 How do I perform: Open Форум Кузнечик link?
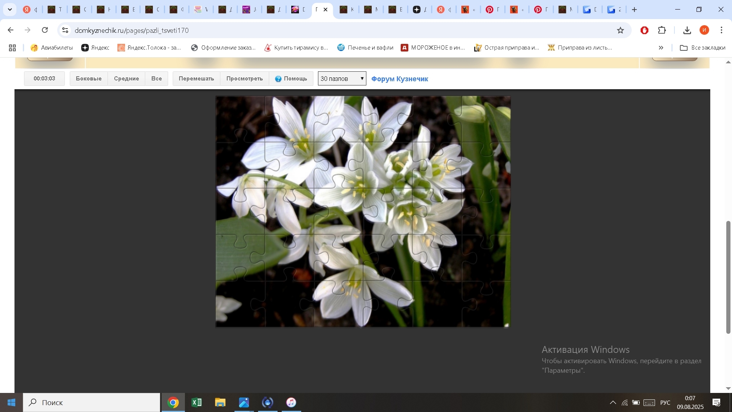(400, 79)
